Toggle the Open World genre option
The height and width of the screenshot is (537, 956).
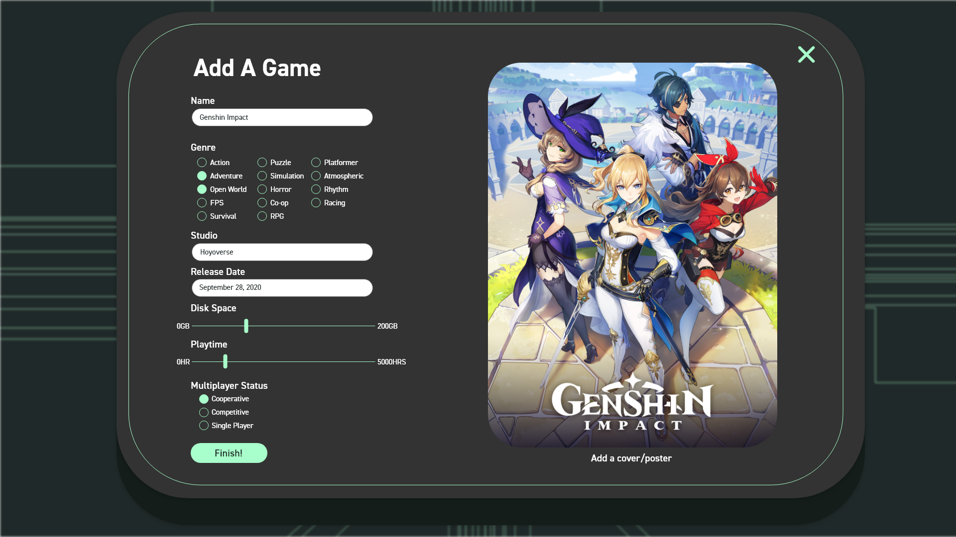202,189
